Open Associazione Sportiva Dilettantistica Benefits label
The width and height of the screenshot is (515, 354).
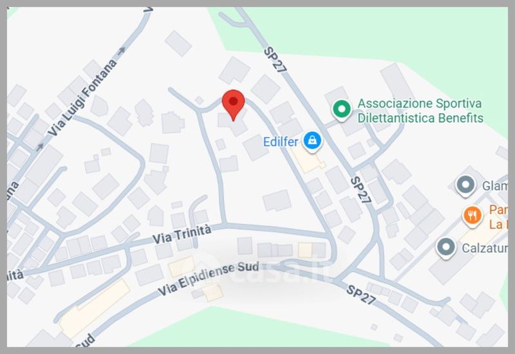click(x=420, y=111)
